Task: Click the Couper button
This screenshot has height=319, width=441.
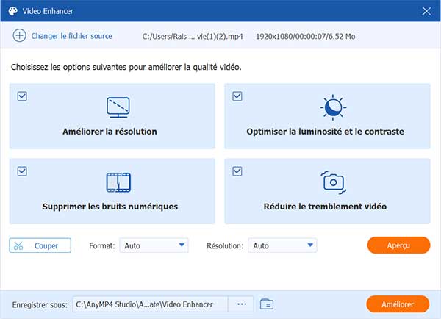Action: tap(40, 245)
